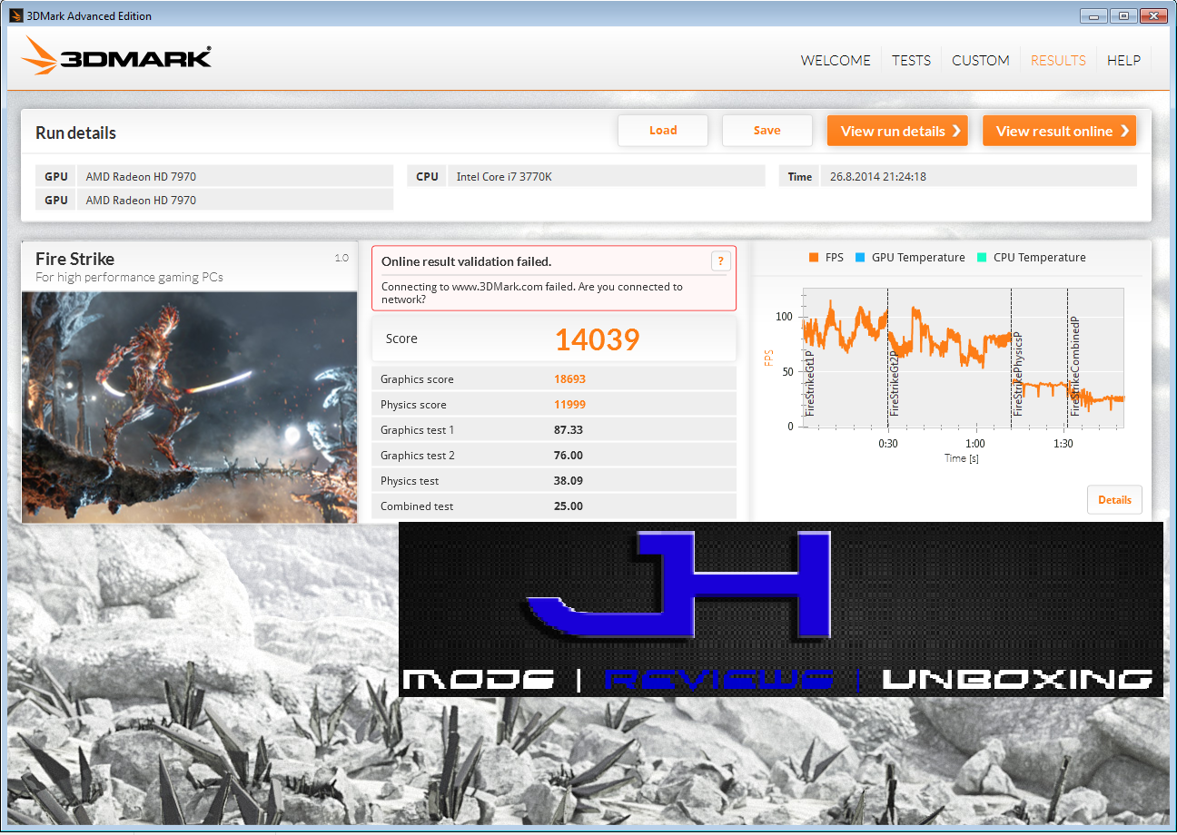Expand the chart Details panel

[x=1114, y=499]
